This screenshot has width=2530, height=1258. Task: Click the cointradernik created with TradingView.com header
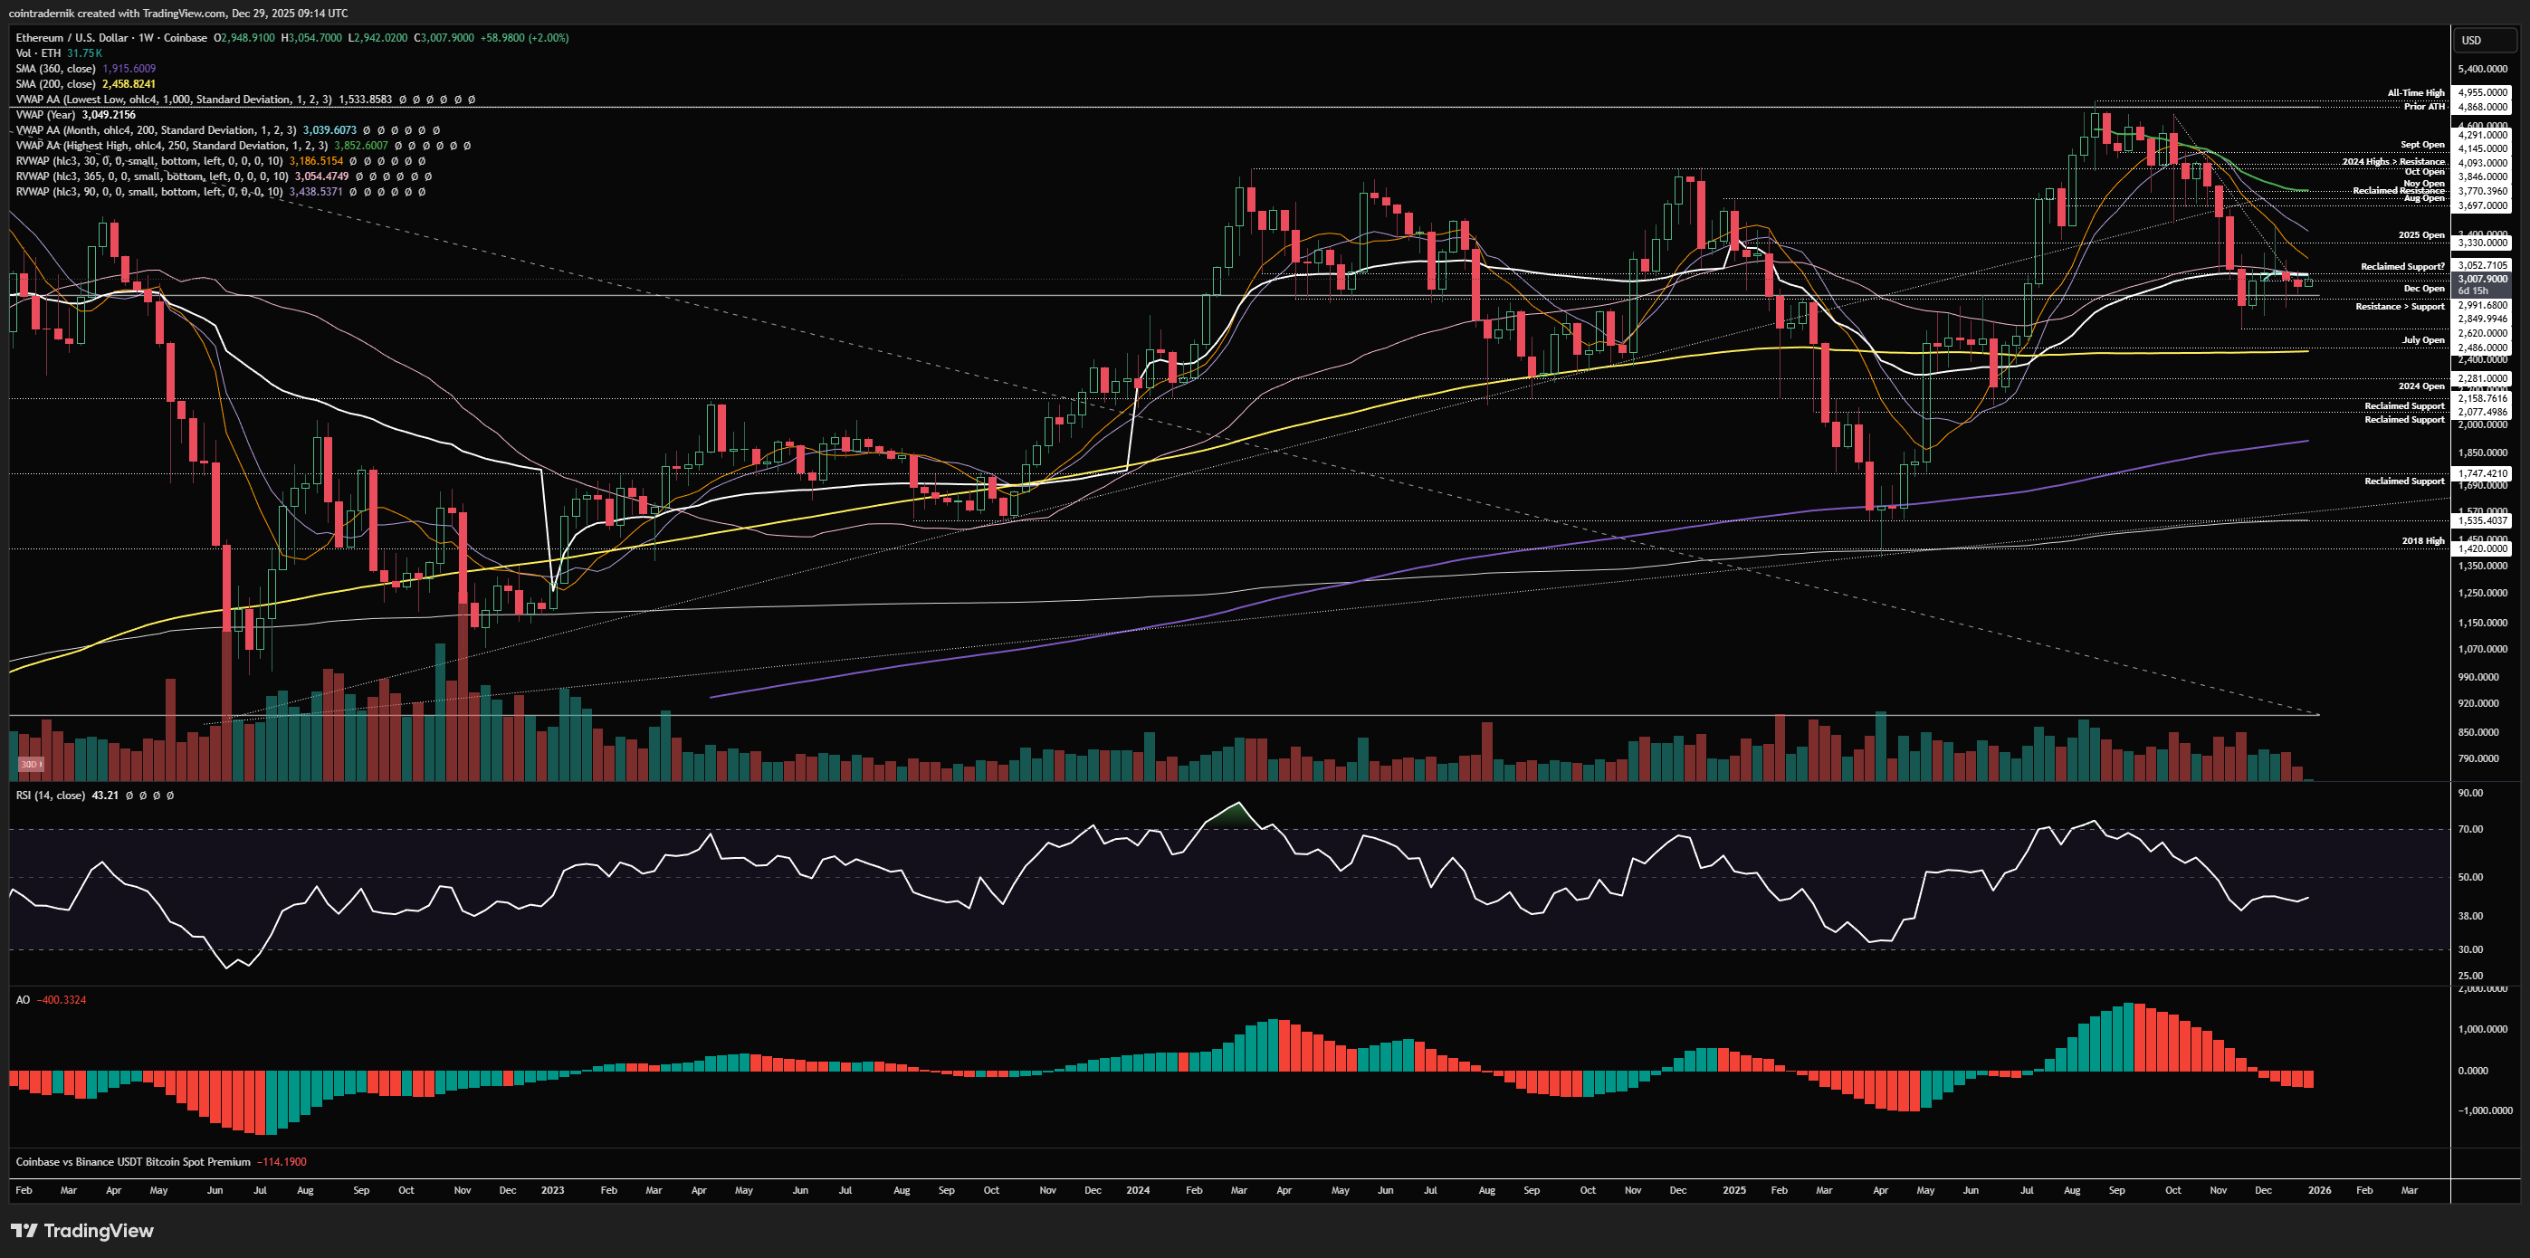coord(177,13)
